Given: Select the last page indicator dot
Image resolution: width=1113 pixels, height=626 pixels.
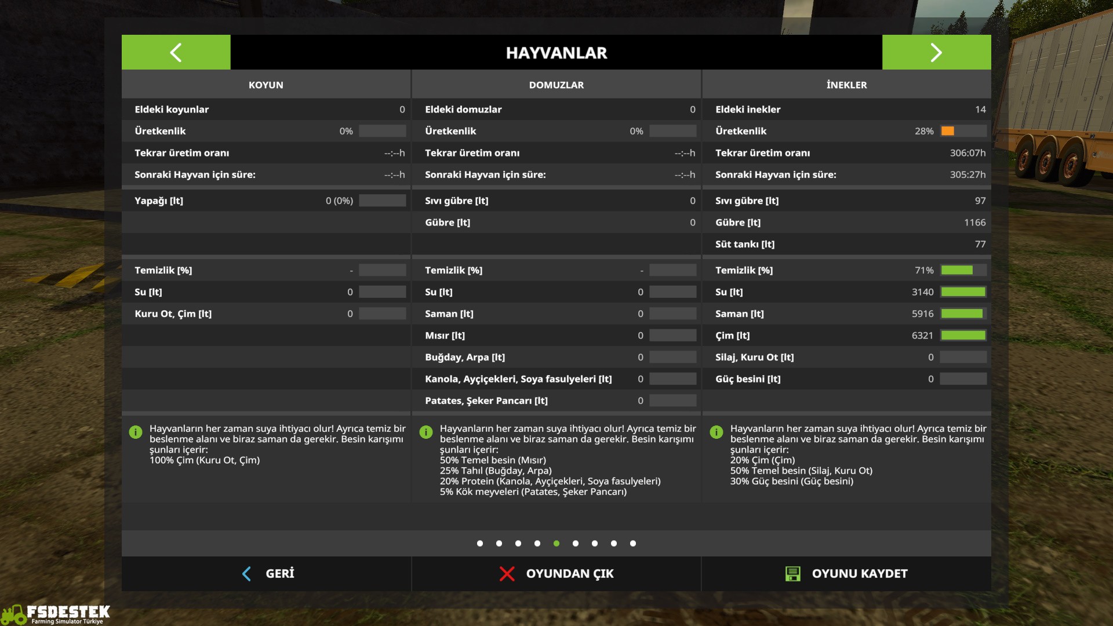Looking at the screenshot, I should pyautogui.click(x=633, y=544).
